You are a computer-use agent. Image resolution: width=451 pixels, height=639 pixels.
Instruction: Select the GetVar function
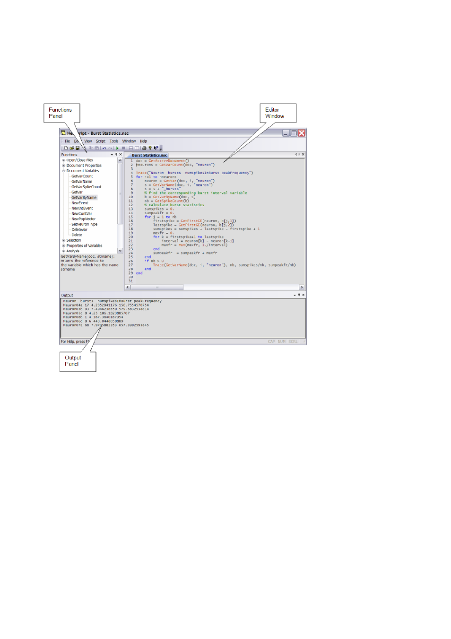pos(77,192)
